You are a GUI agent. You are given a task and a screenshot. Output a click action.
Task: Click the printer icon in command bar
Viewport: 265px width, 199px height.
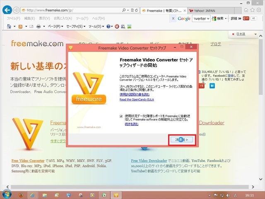pos(39,27)
